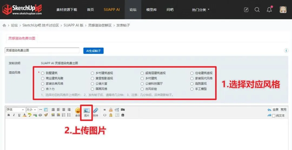
Task: Pick the 家装现代风格 option
Action: (192, 78)
